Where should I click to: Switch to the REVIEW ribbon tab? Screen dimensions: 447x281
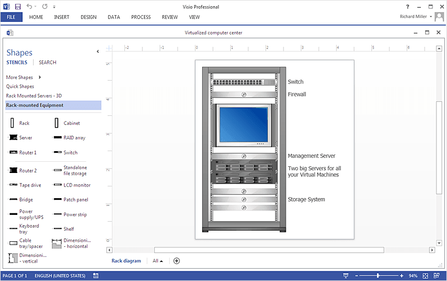click(x=170, y=17)
